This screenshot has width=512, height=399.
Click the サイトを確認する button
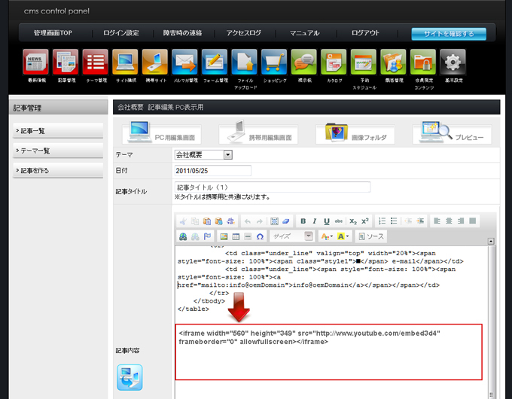448,34
